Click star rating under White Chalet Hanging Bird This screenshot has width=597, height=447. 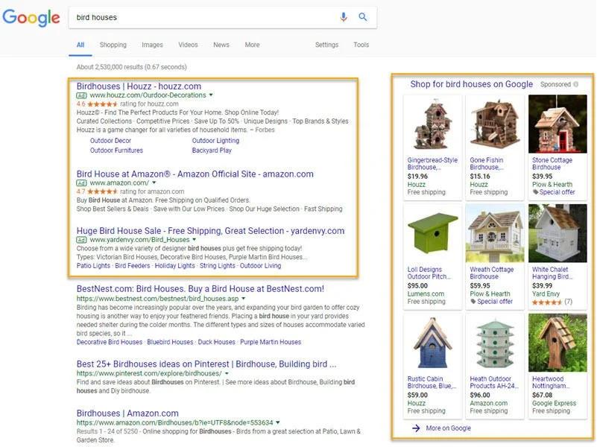tap(547, 302)
